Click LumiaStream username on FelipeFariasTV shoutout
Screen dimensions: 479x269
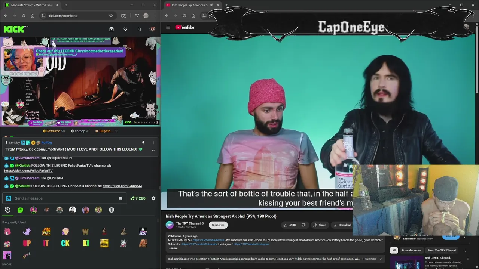click(x=27, y=158)
